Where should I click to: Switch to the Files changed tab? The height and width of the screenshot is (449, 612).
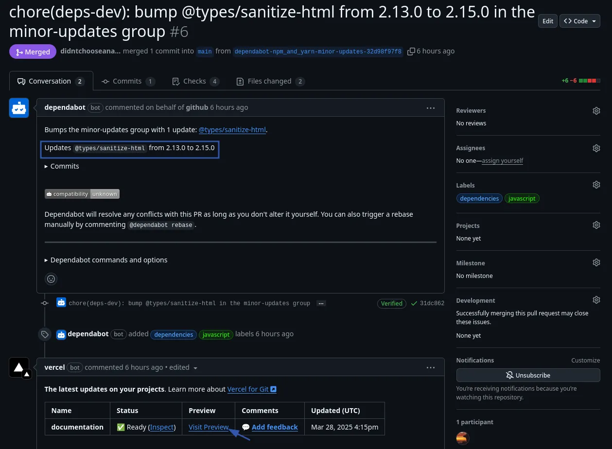tap(270, 81)
